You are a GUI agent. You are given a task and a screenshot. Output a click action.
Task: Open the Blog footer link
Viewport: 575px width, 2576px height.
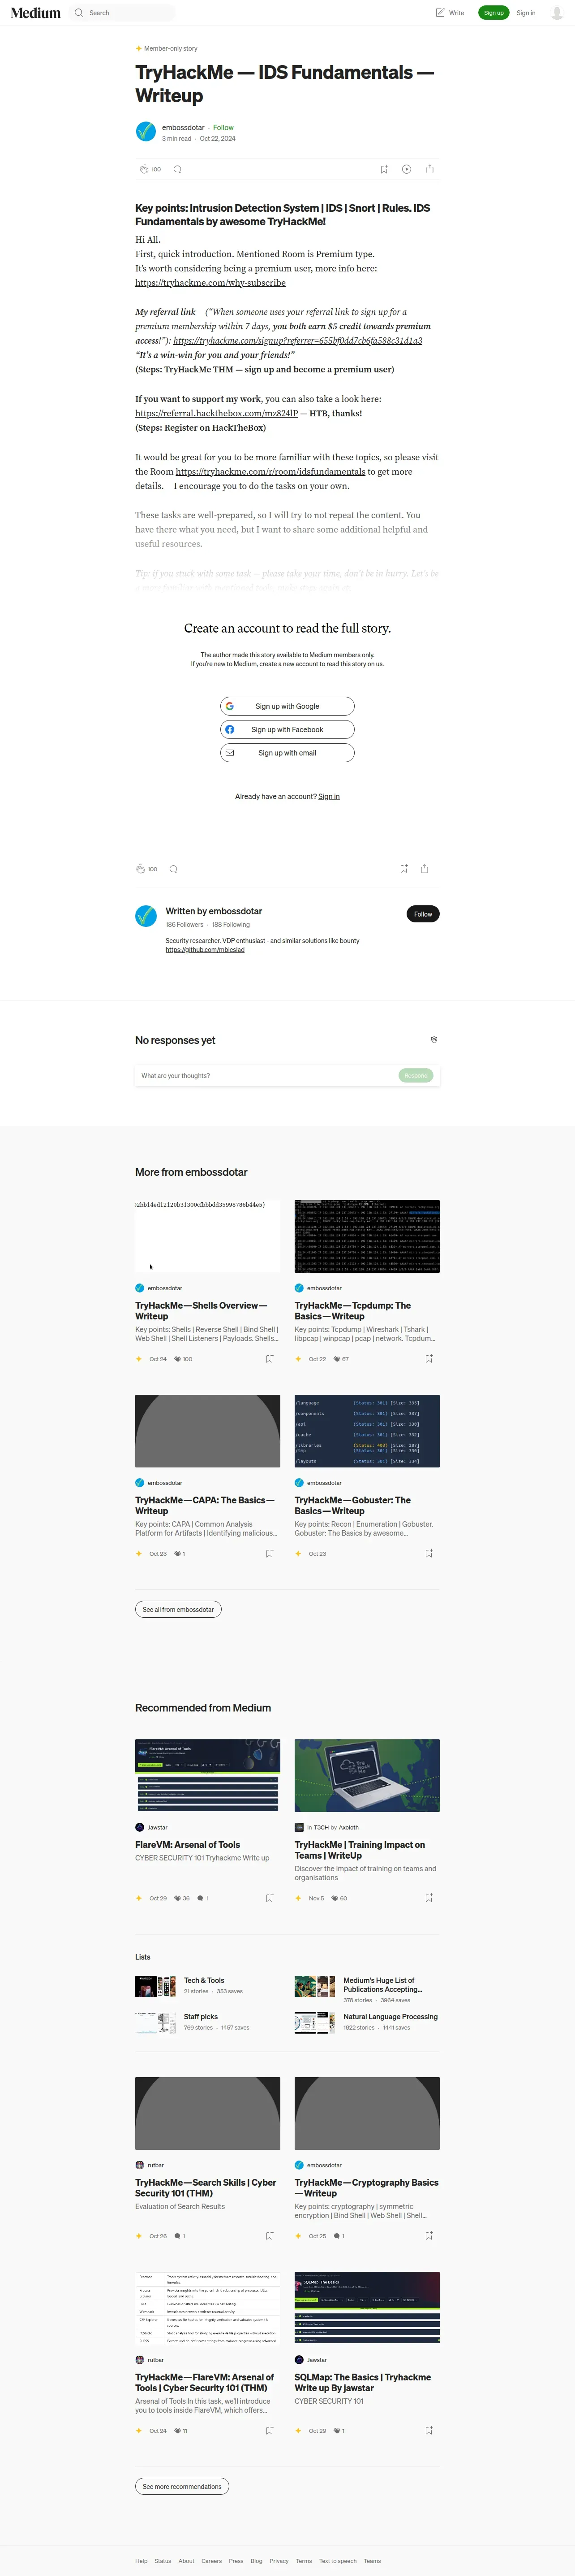click(257, 2562)
